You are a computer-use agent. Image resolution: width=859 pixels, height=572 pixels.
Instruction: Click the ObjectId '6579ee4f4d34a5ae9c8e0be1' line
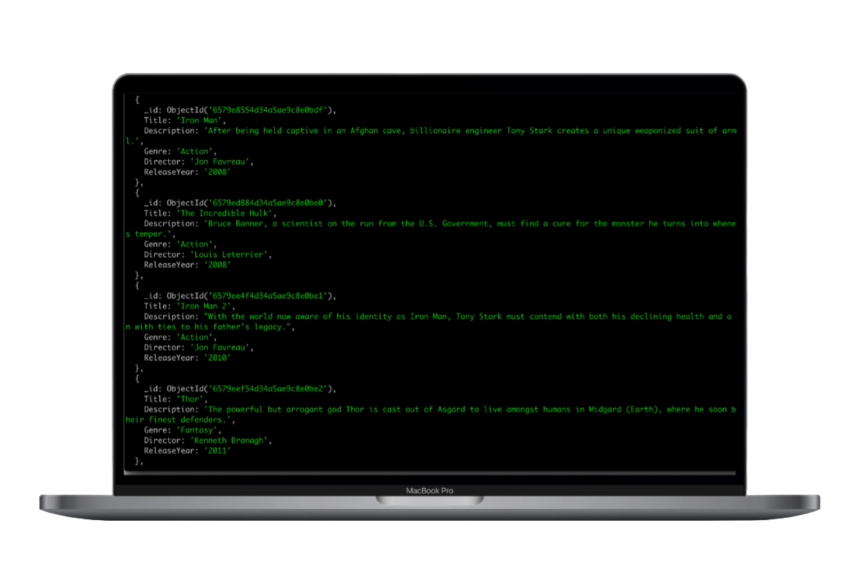click(240, 296)
